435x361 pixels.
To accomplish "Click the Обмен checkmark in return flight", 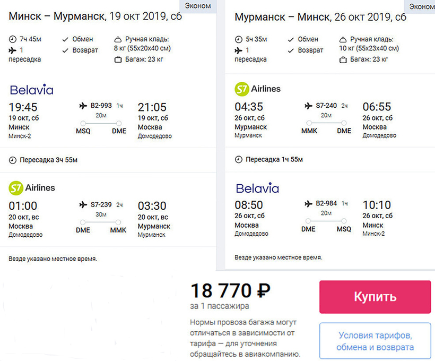I will [291, 39].
